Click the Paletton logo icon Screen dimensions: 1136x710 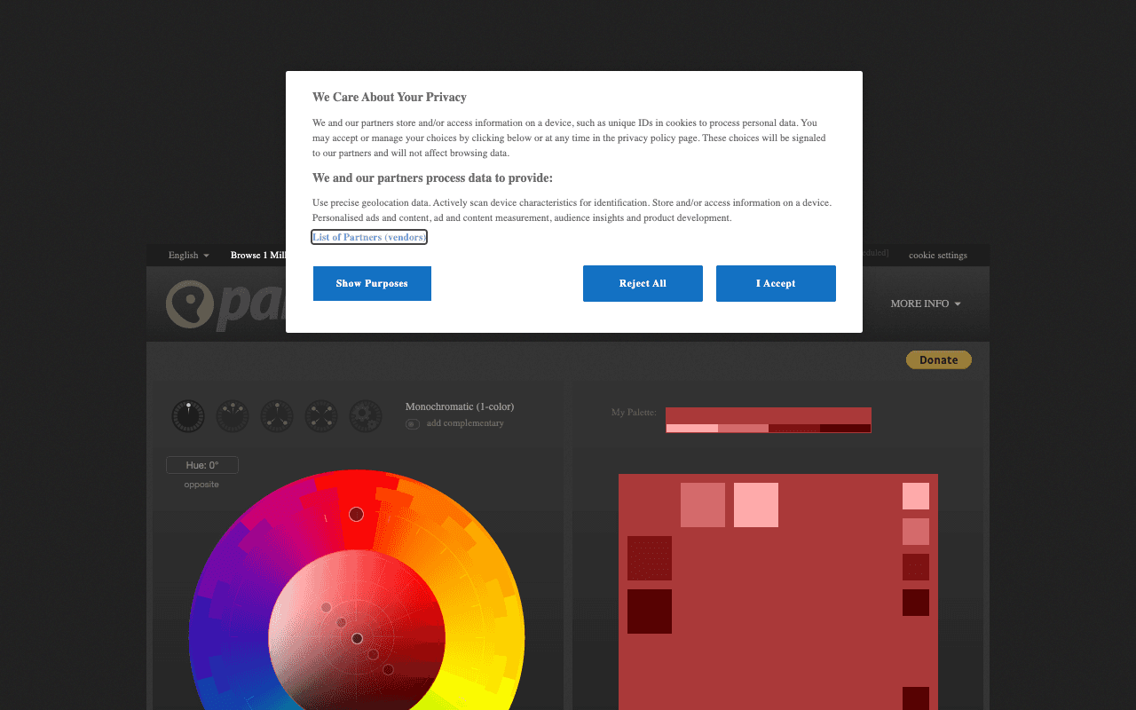click(x=190, y=304)
